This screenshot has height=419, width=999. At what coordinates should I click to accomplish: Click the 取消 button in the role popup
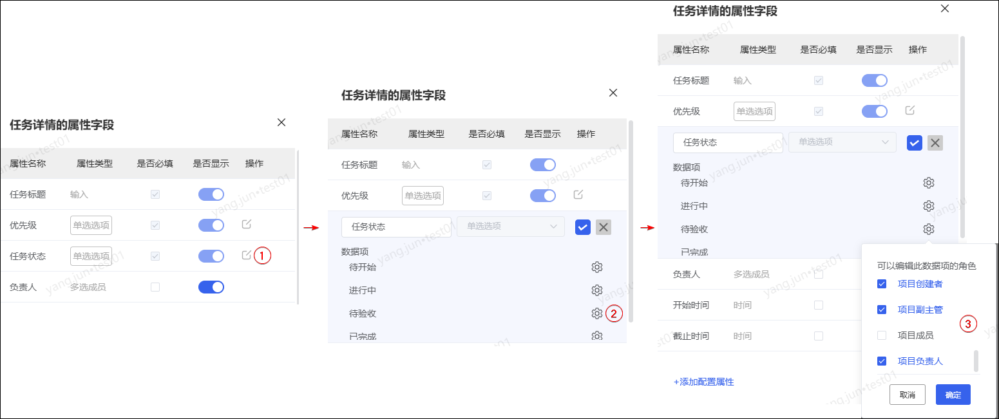pos(907,395)
